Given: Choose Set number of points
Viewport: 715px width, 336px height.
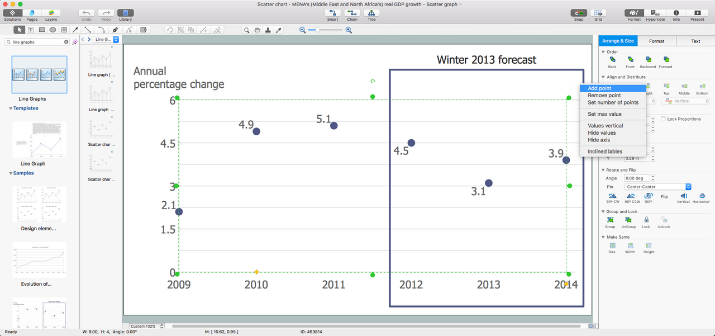Looking at the screenshot, I should (613, 103).
